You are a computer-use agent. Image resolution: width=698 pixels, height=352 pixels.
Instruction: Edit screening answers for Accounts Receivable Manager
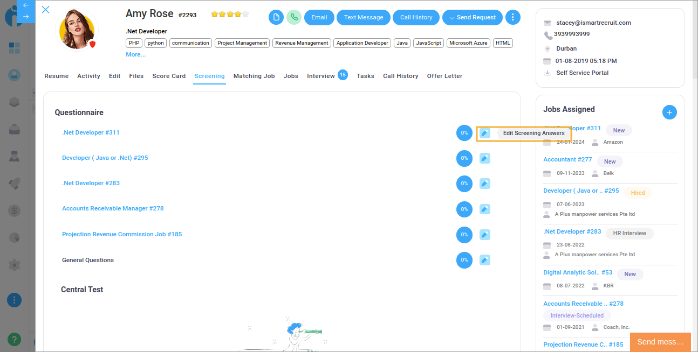(485, 209)
